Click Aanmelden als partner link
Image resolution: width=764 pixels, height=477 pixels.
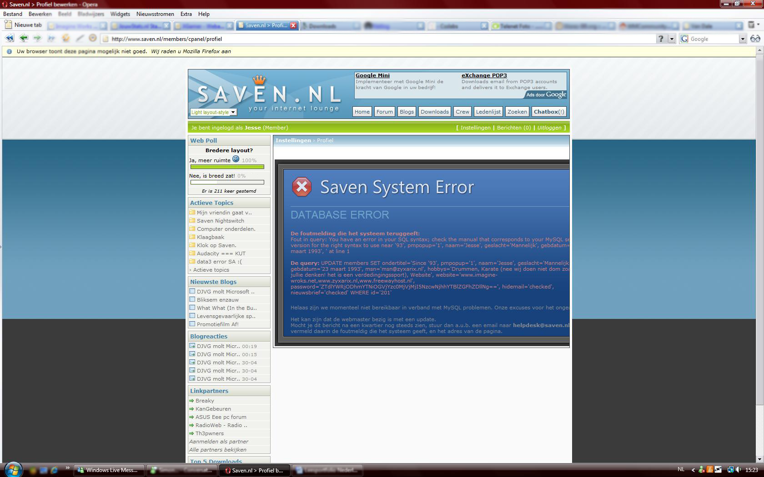coord(219,442)
